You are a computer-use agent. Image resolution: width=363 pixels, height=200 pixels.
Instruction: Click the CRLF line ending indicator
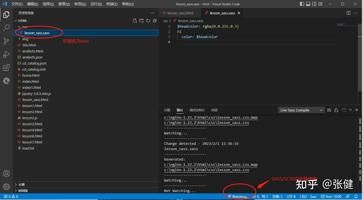303,197
